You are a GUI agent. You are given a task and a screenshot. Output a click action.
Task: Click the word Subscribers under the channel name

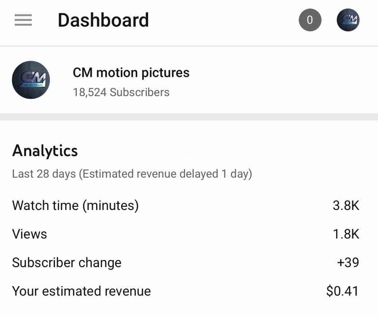tap(139, 92)
